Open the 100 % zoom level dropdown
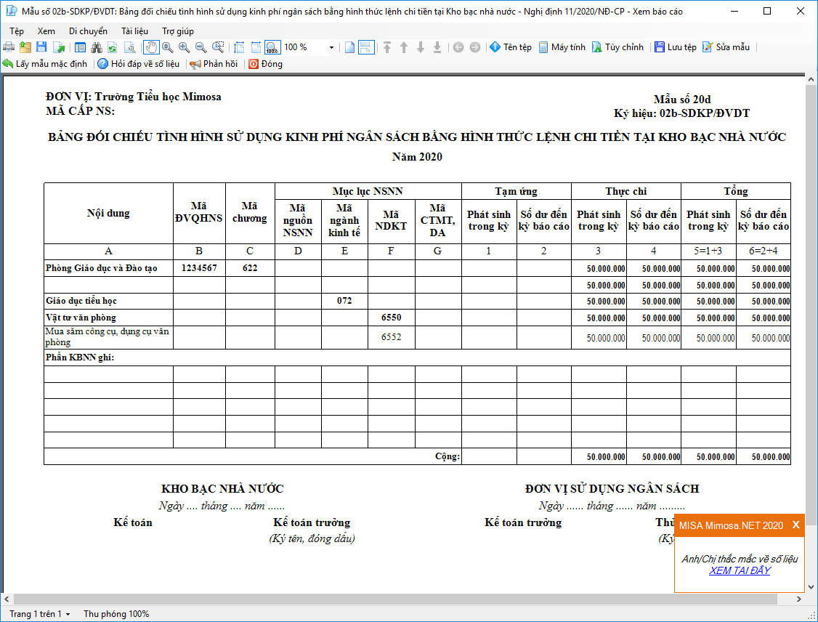 (331, 47)
